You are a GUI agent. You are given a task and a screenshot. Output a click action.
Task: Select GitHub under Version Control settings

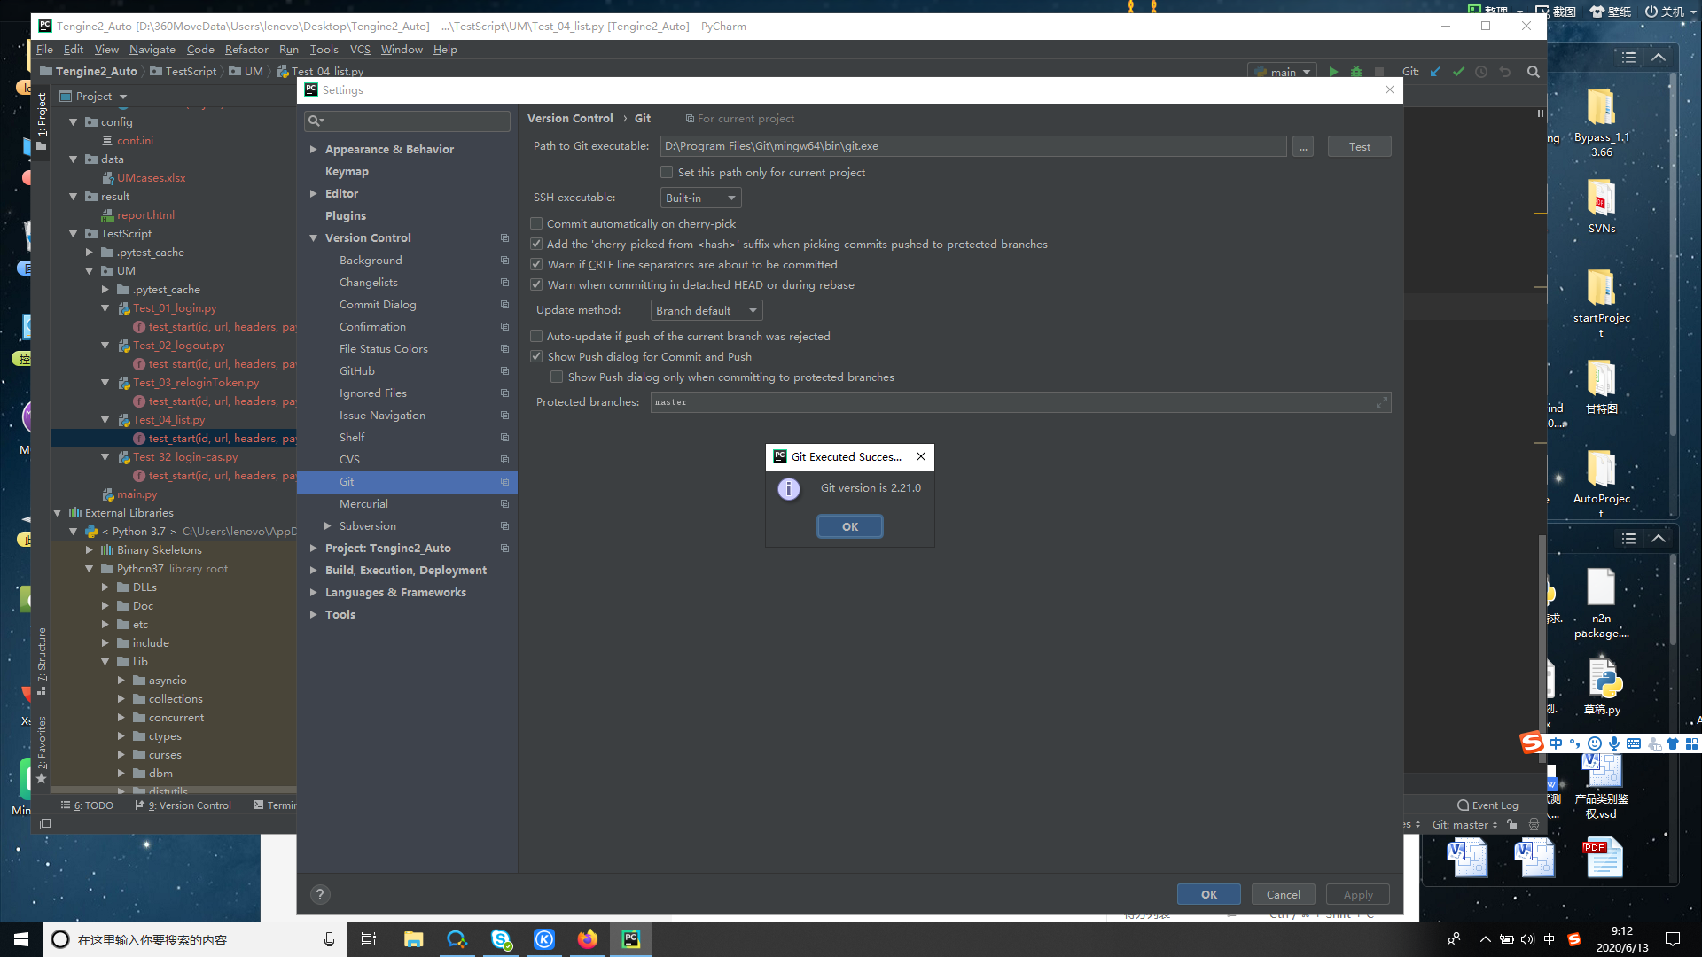pyautogui.click(x=357, y=371)
